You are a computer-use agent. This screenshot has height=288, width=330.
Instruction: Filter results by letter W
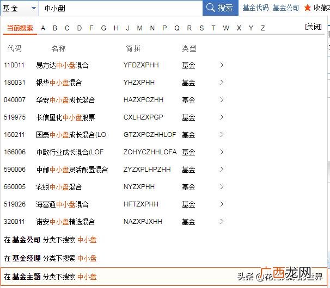click(x=226, y=28)
